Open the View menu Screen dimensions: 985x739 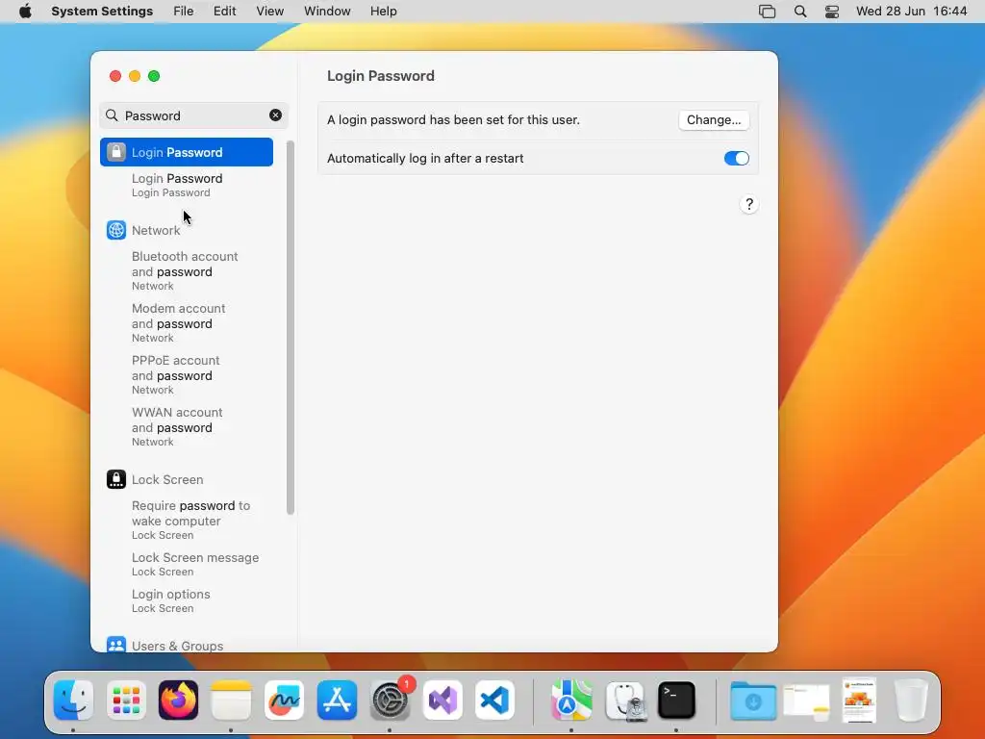pos(269,11)
